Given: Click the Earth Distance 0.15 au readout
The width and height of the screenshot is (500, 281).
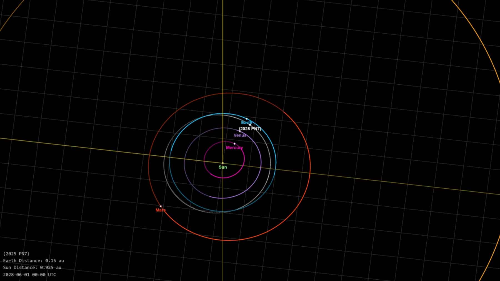Looking at the screenshot, I should pos(33,261).
